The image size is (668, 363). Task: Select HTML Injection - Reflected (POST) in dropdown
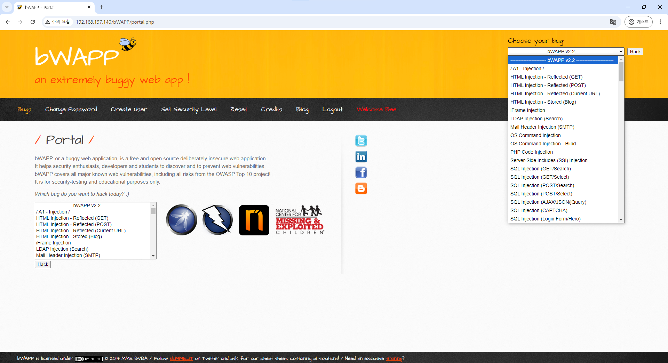[x=563, y=85]
